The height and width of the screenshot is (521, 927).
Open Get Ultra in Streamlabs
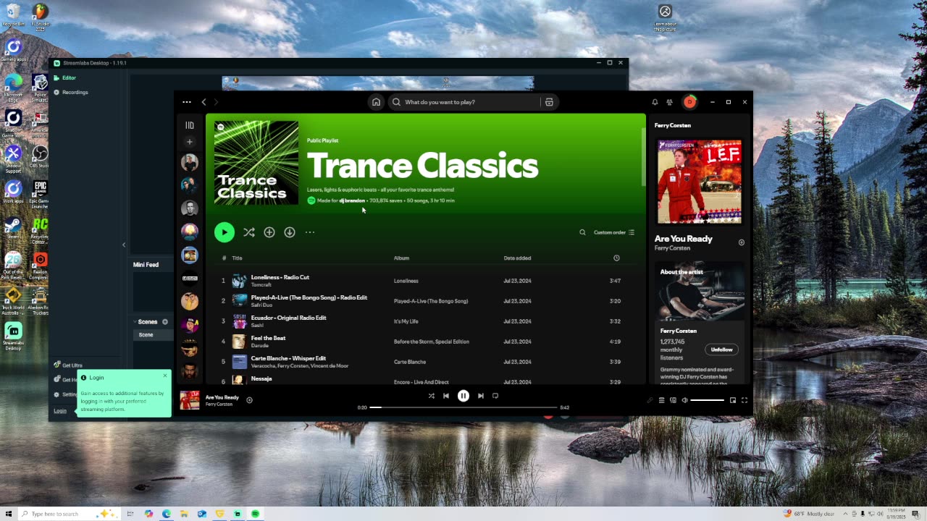click(68, 365)
